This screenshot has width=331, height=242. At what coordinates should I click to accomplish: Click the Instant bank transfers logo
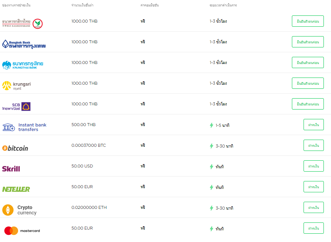pyautogui.click(x=24, y=127)
